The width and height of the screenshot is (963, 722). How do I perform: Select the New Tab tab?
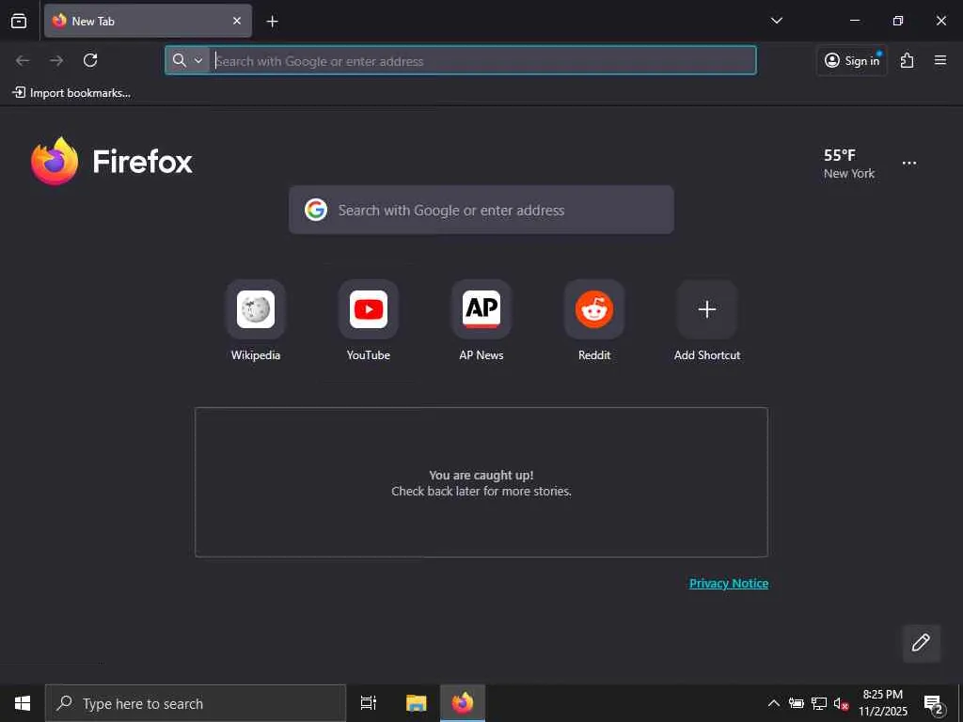(148, 21)
